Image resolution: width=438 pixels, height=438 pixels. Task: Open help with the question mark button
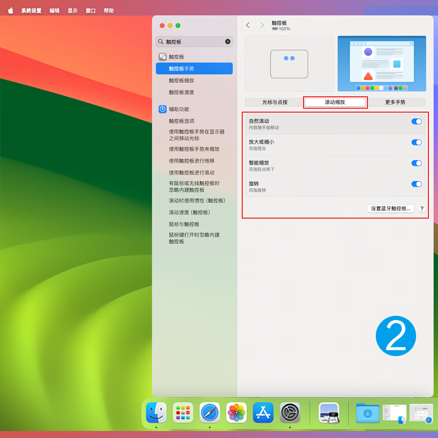[422, 208]
